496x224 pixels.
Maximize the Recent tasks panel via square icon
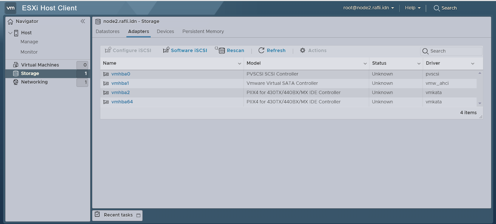coord(138,215)
